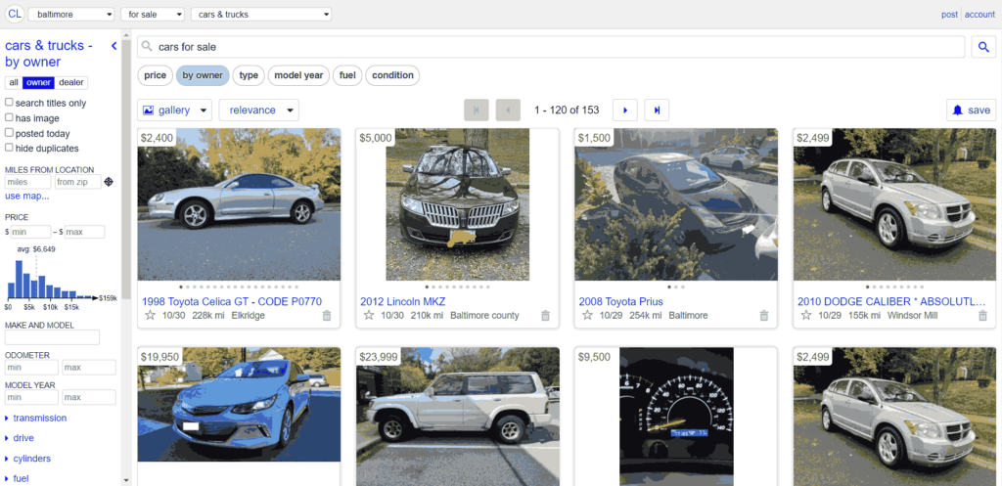Click image dots under the Celica photo
Screen dimensions: 1002x486
pos(239,287)
